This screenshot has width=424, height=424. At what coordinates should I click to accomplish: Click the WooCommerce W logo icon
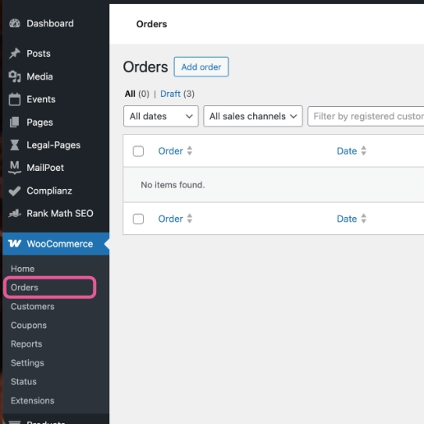[x=15, y=243]
